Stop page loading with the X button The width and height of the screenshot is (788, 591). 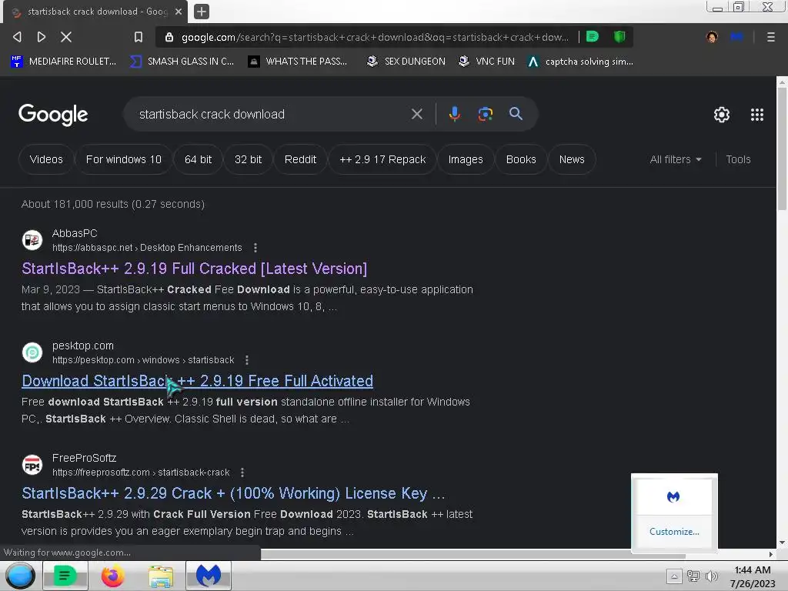66,37
